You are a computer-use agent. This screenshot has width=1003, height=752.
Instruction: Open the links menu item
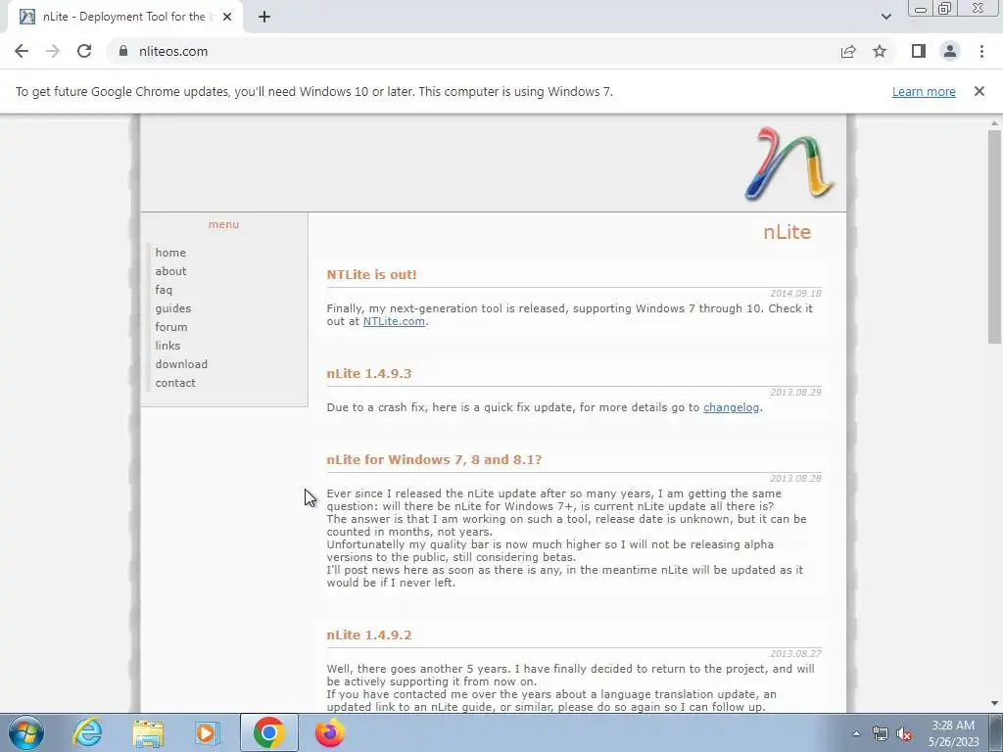(167, 346)
